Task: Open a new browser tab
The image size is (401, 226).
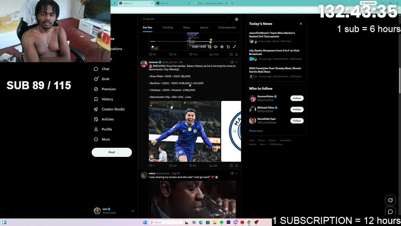Action: tap(232, 3)
